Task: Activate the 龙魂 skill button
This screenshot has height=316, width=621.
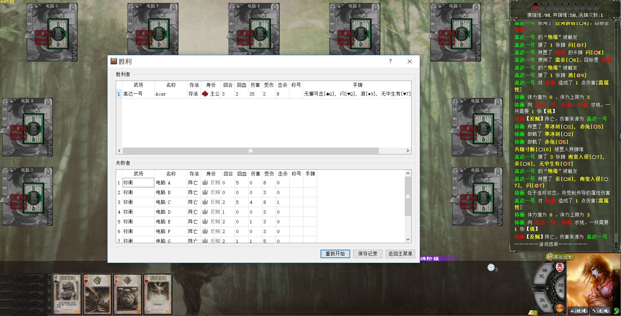Action: click(600, 311)
